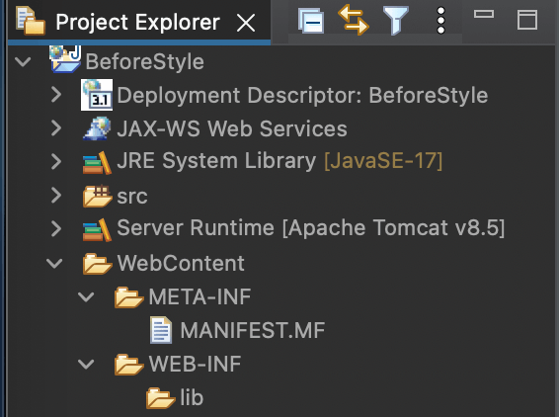
Task: Click the Deployment Descriptor 3.1 icon
Action: pyautogui.click(x=97, y=95)
